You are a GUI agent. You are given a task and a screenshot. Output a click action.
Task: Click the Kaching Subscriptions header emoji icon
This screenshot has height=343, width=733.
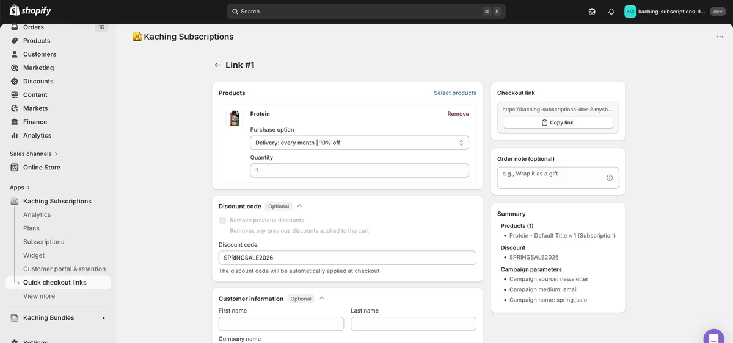click(137, 37)
